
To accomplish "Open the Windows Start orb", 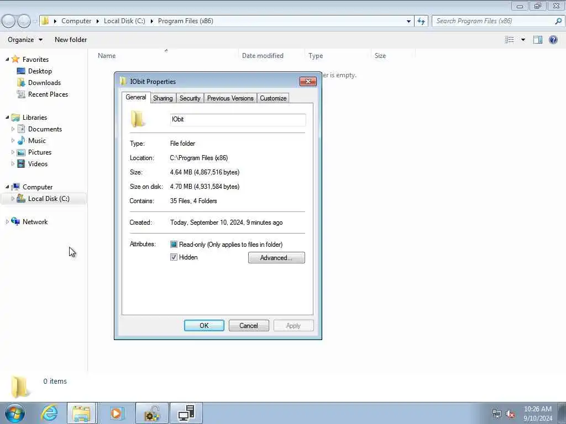I will coord(14,413).
